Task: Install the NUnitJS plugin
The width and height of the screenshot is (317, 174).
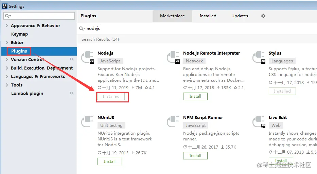Action: (x=110, y=161)
